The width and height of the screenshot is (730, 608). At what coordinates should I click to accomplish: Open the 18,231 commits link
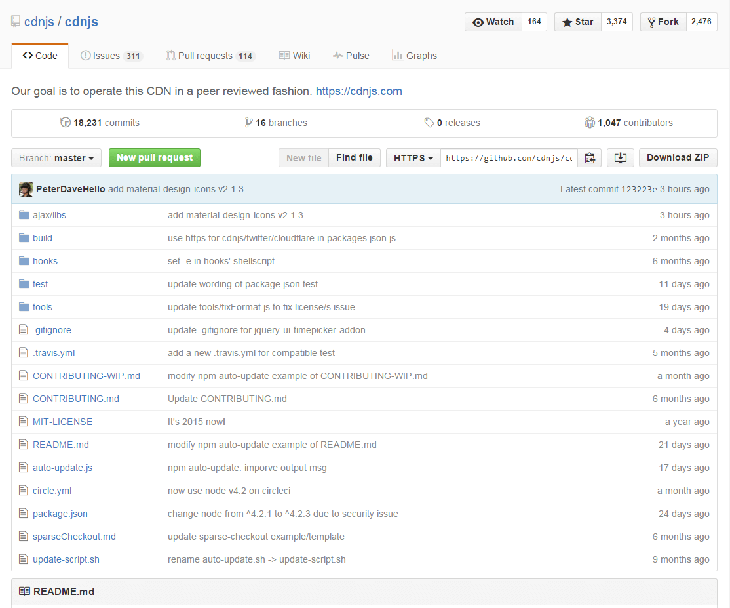(x=100, y=123)
